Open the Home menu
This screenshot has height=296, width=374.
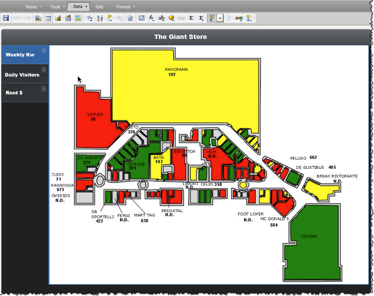[x=31, y=7]
